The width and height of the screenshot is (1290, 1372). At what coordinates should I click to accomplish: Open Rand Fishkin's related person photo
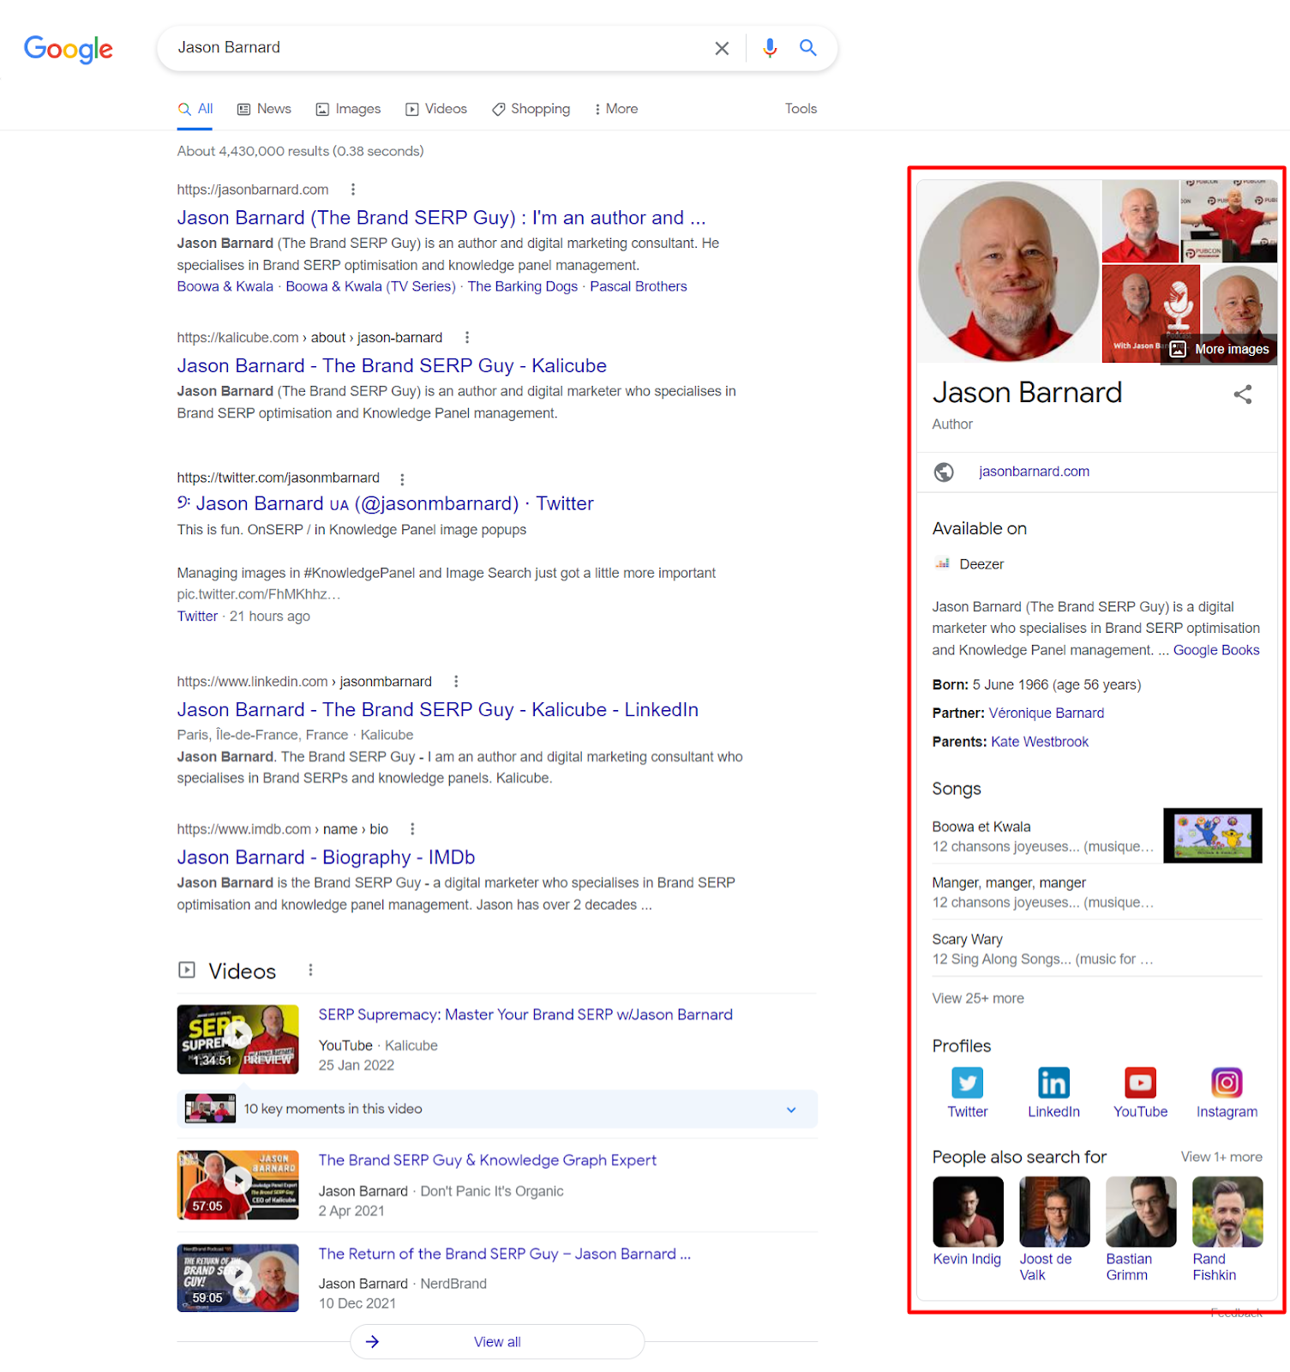tap(1227, 1212)
